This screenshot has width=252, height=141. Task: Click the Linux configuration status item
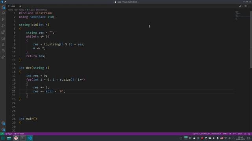(240, 134)
